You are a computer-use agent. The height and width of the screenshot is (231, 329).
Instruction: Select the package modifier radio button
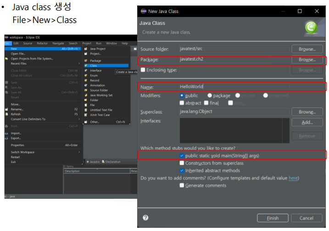coord(210,96)
